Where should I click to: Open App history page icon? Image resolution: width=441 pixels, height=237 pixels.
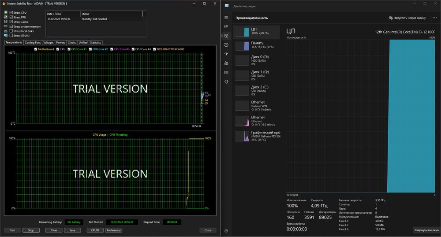226,45
